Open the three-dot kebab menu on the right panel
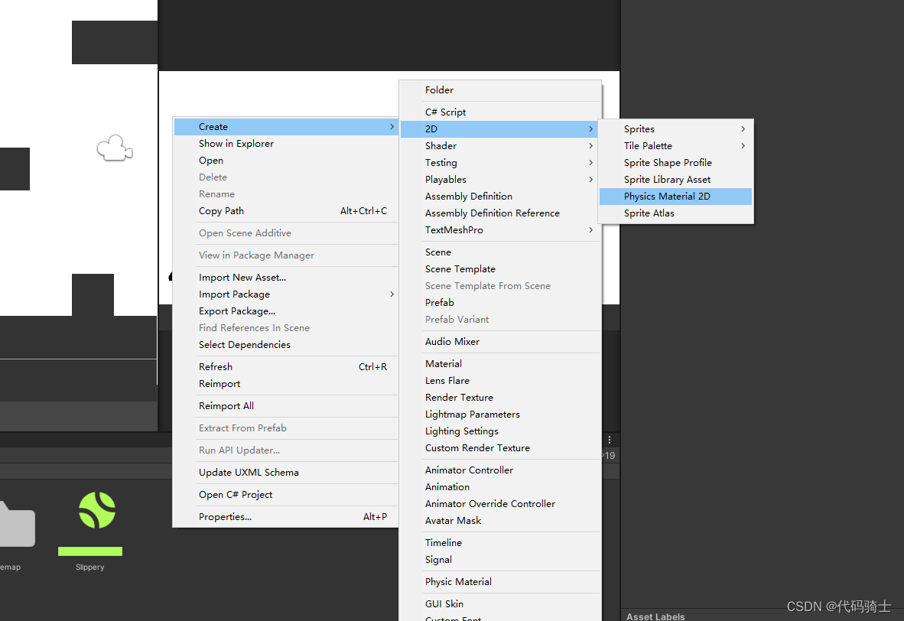 coord(609,440)
